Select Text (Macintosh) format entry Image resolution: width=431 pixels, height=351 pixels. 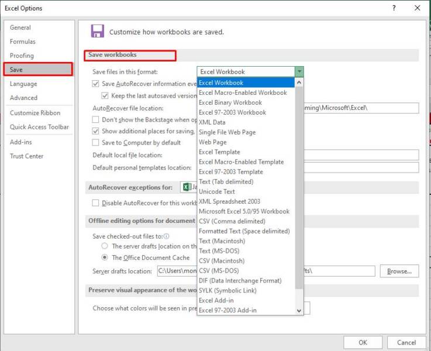point(246,241)
